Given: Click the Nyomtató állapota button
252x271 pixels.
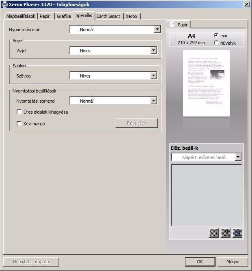Looking at the screenshot, I should (x=31, y=262).
